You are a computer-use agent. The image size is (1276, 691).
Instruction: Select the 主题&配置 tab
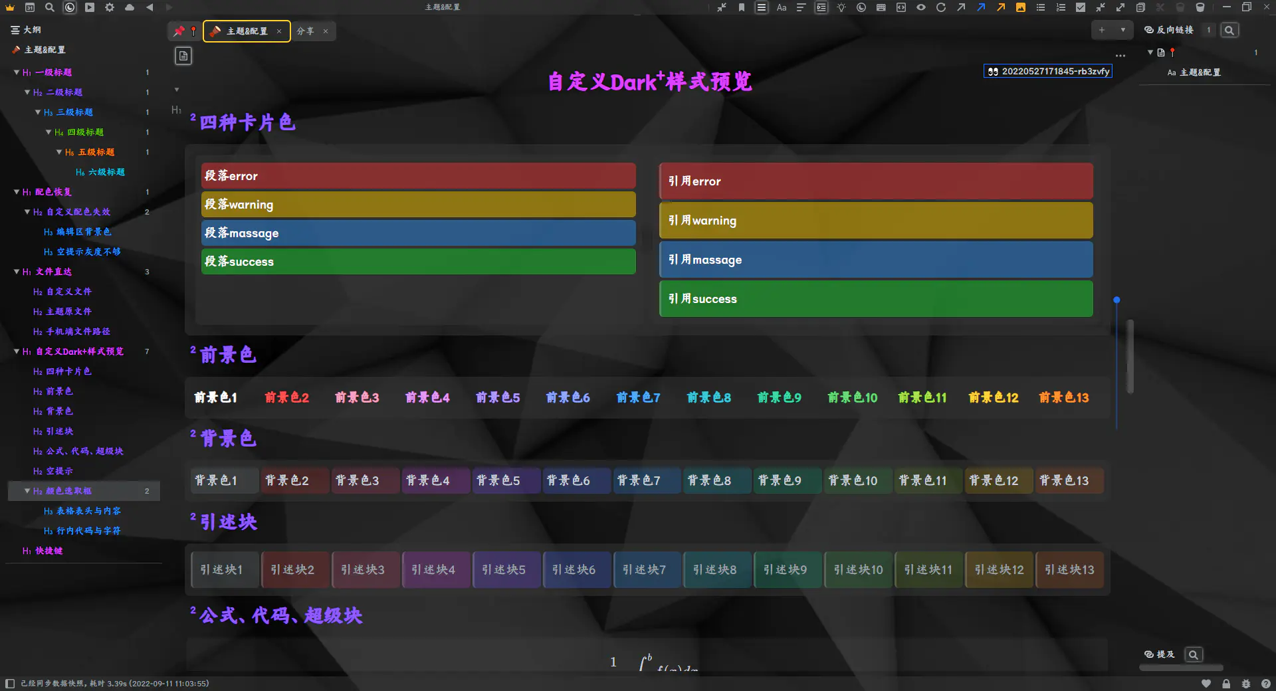[247, 31]
